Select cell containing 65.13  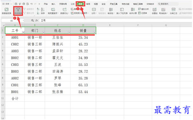click(83, 85)
